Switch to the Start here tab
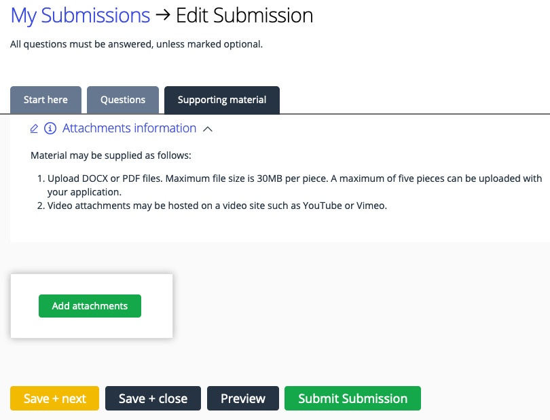Viewport: 550px width, 420px height. (45, 100)
